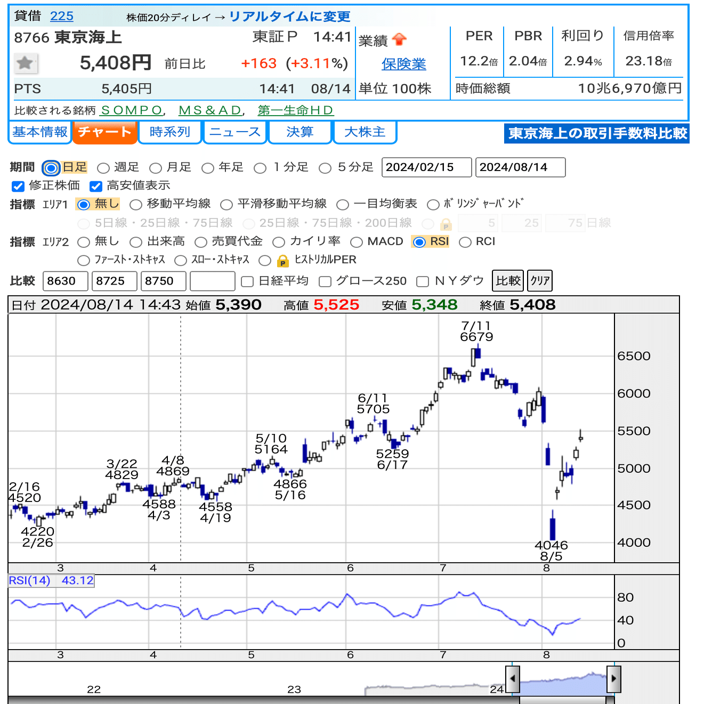Click end date field 2024/08/14
Screen dimensions: 704x704
[521, 167]
